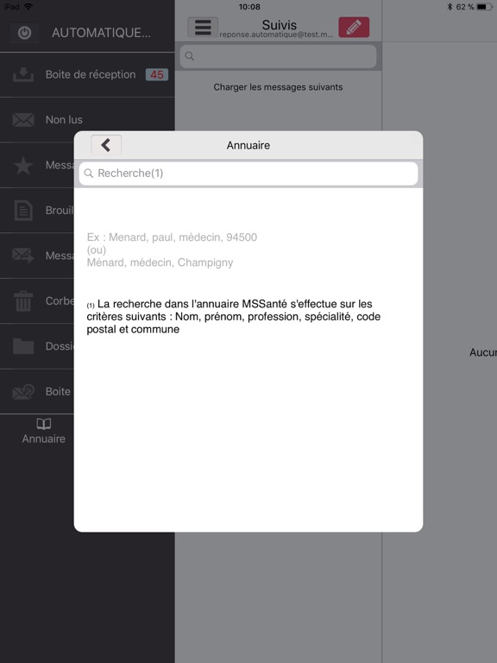The height and width of the screenshot is (663, 497).
Task: Click the reponse.automatique@test.m... address
Action: [x=276, y=35]
